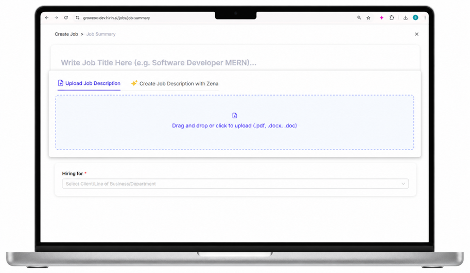The image size is (470, 273).
Task: Focus the Write Job Title field
Action: click(235, 63)
